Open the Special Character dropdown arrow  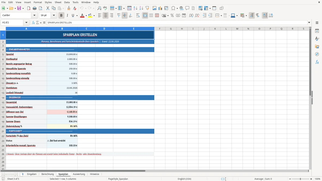pos(177,8)
